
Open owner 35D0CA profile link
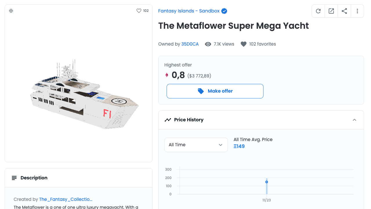click(190, 44)
